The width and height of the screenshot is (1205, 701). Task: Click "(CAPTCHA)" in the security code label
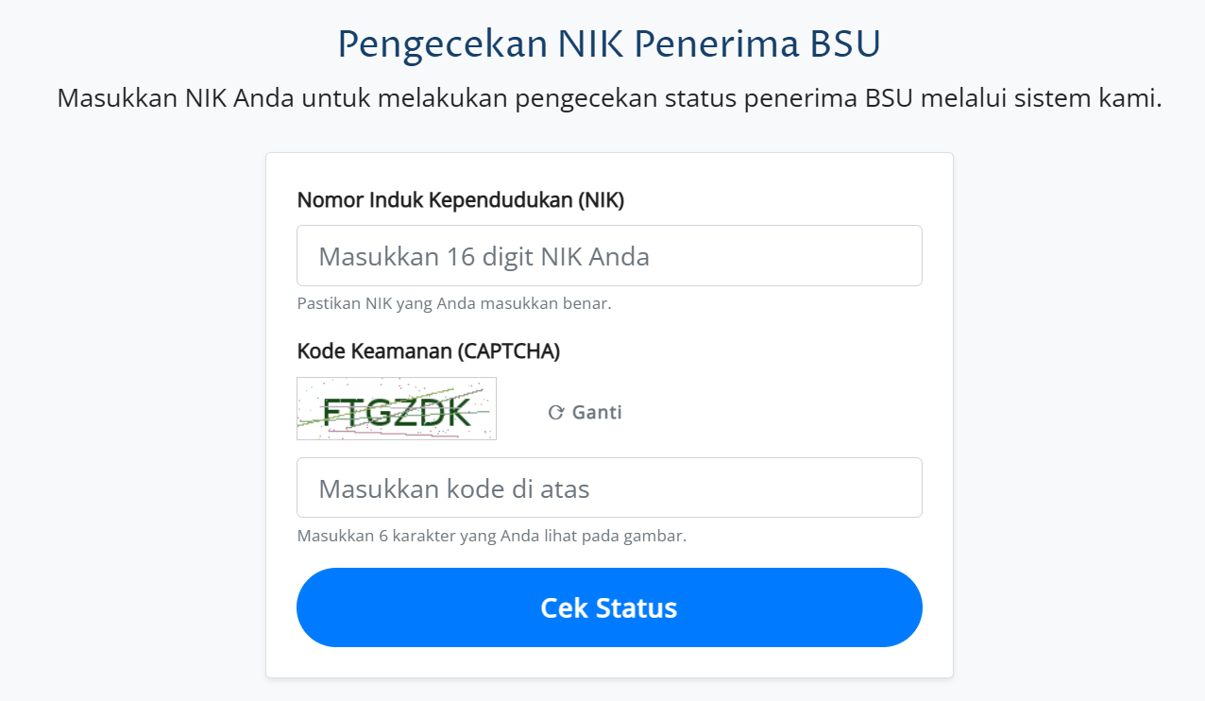(508, 351)
